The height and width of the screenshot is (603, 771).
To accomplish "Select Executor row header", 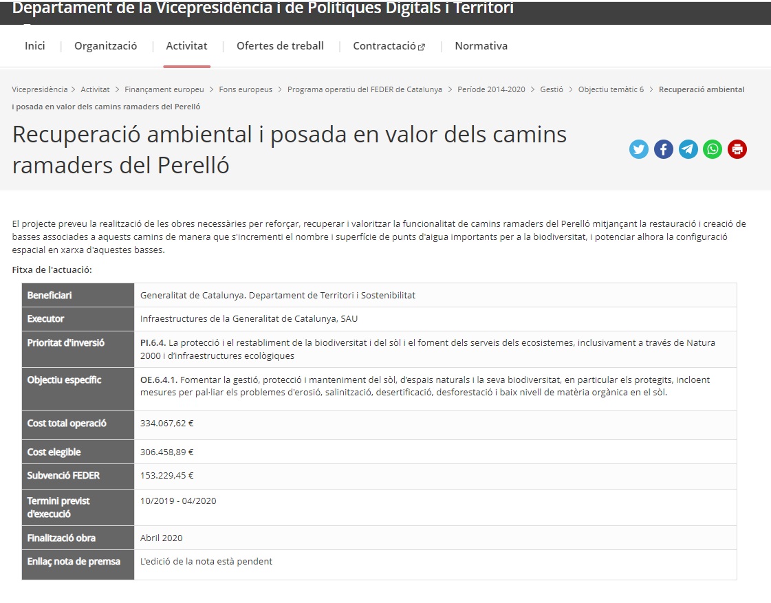I will click(78, 319).
